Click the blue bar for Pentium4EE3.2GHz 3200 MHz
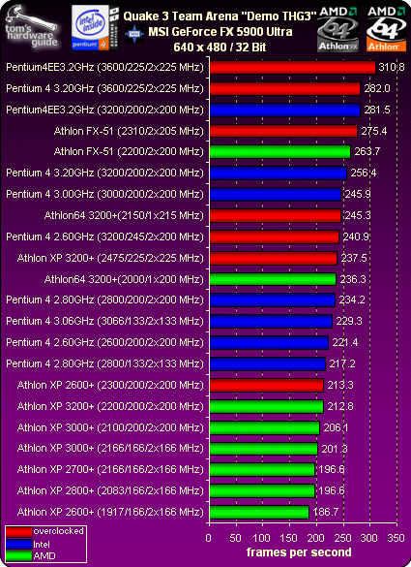The image size is (411, 567). point(285,110)
